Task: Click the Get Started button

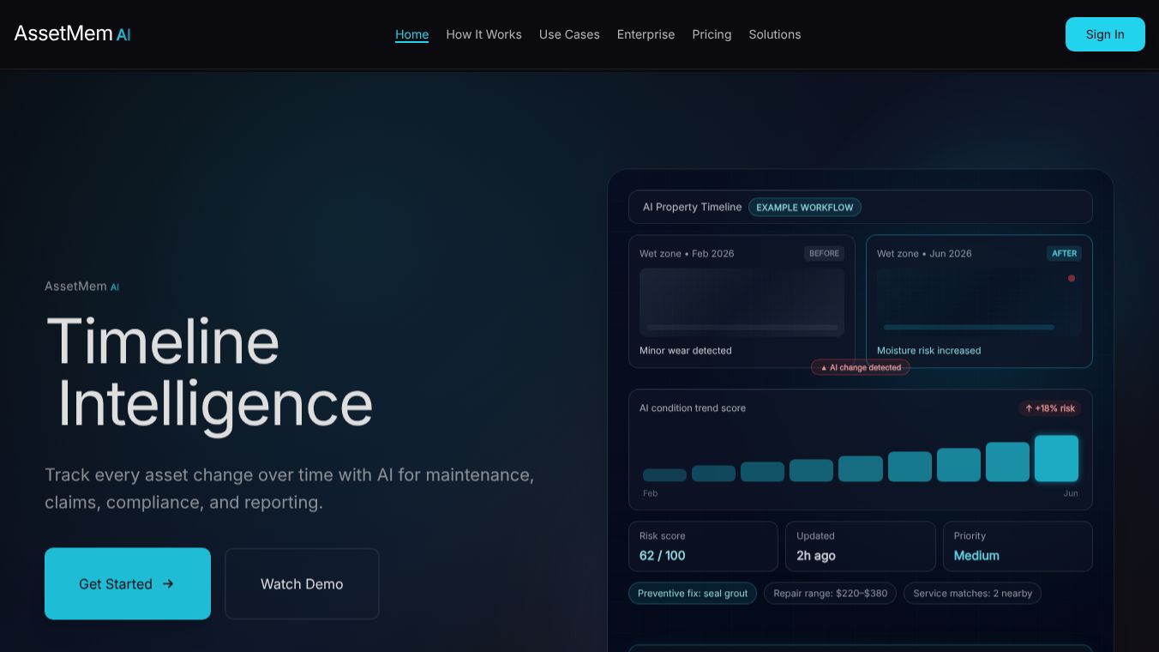Action: [128, 583]
